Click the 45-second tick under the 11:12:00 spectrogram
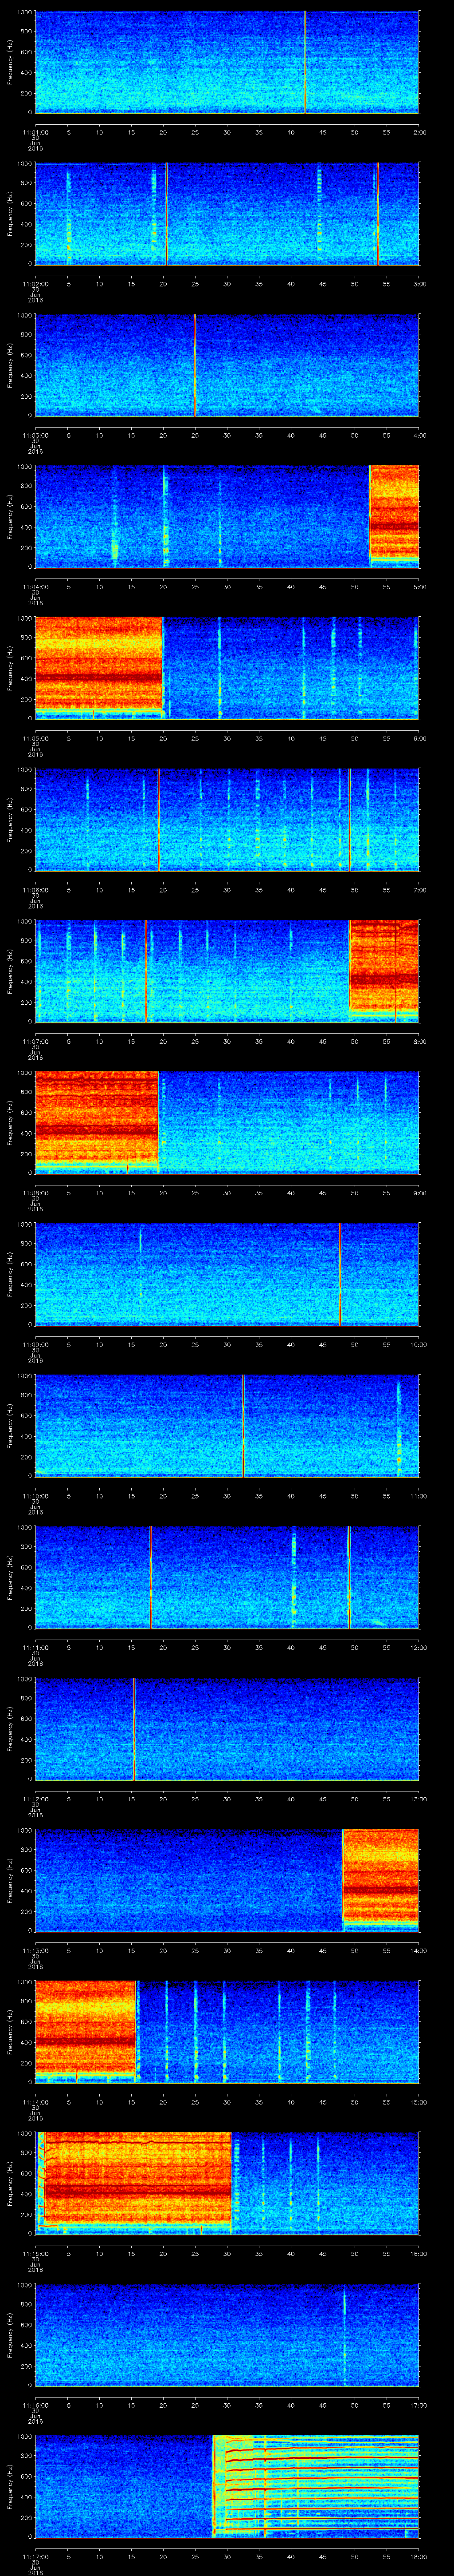Screen dimensions: 454x2576 tap(322, 1799)
